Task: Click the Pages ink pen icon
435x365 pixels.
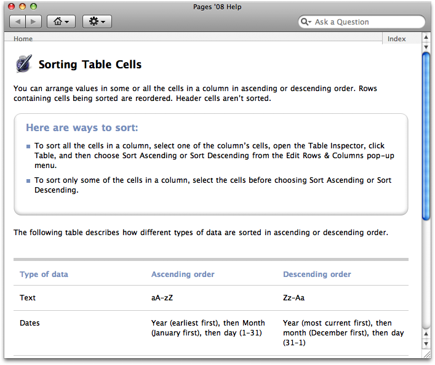Action: tap(24, 64)
